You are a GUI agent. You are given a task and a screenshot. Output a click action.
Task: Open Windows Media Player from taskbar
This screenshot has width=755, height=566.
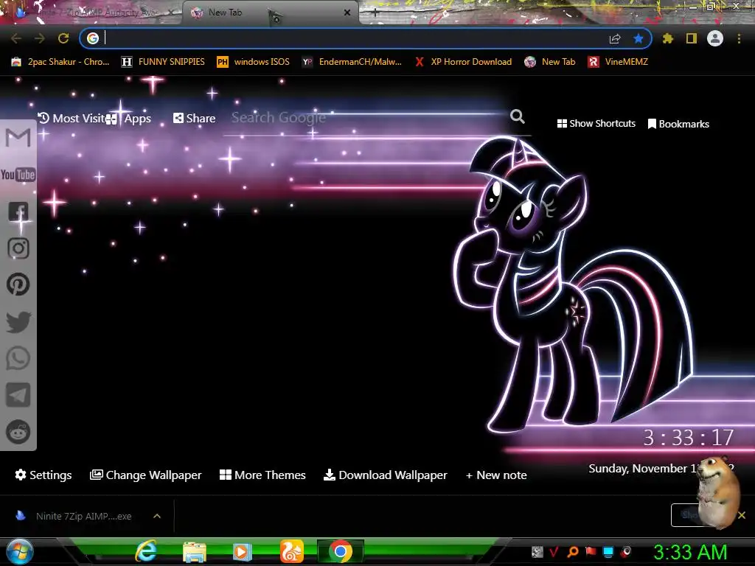pyautogui.click(x=242, y=552)
